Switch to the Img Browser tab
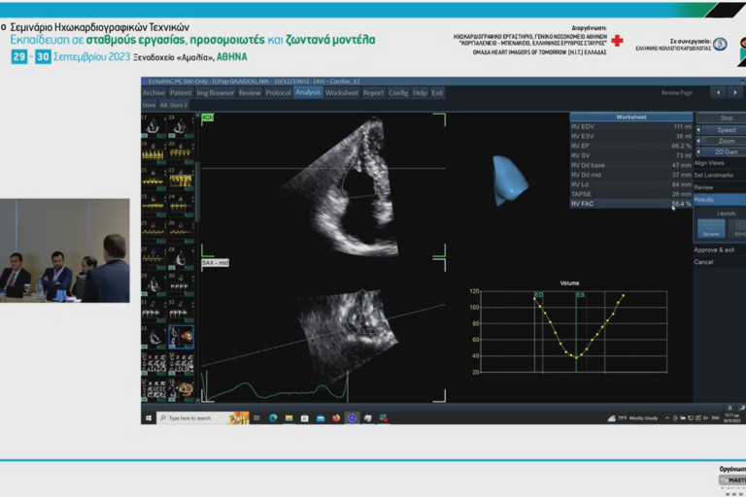 (x=216, y=93)
